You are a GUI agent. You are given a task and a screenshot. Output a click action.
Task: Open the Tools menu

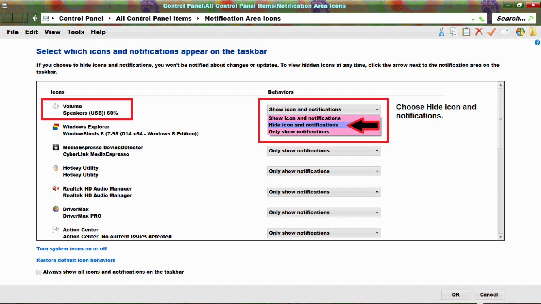75,32
